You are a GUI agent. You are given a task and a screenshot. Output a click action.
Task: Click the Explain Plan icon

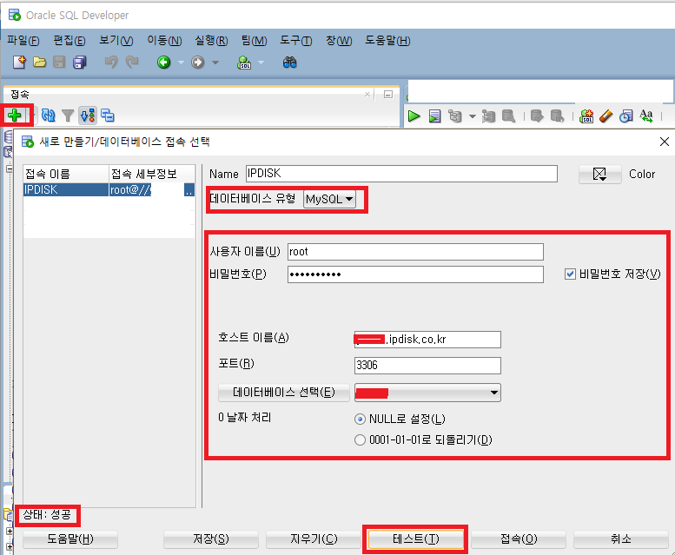point(455,116)
